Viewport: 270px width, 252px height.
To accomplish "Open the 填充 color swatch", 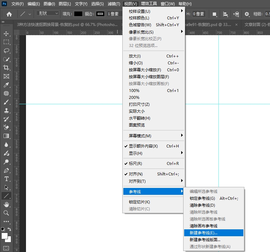I will coord(78,14).
